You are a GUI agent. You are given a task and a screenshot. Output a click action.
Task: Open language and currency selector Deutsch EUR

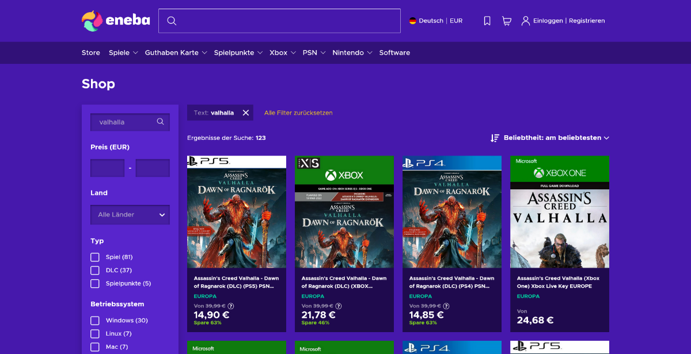click(436, 21)
